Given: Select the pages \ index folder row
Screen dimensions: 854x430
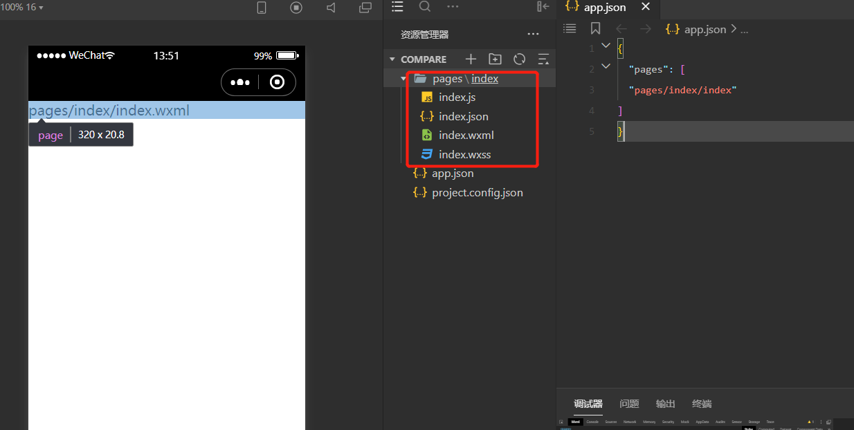Looking at the screenshot, I should [470, 79].
